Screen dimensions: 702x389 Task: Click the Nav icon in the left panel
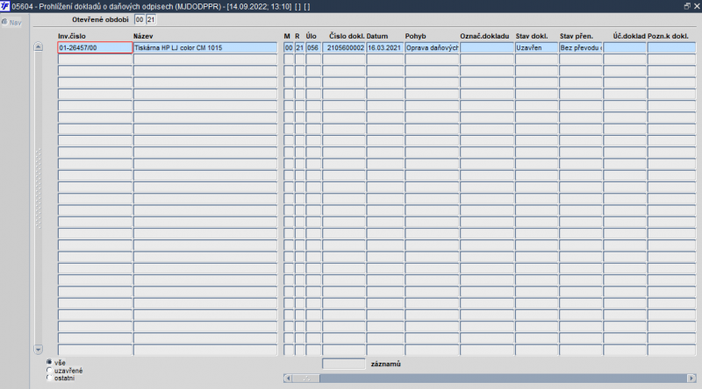coord(4,22)
